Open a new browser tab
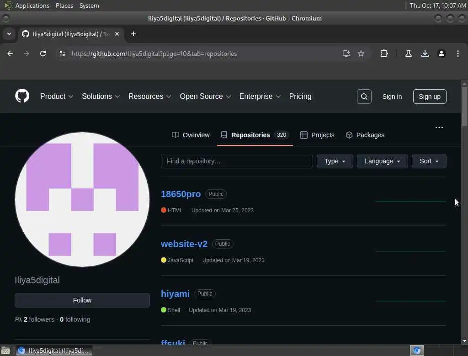Image resolution: width=468 pixels, height=356 pixels. tap(133, 34)
